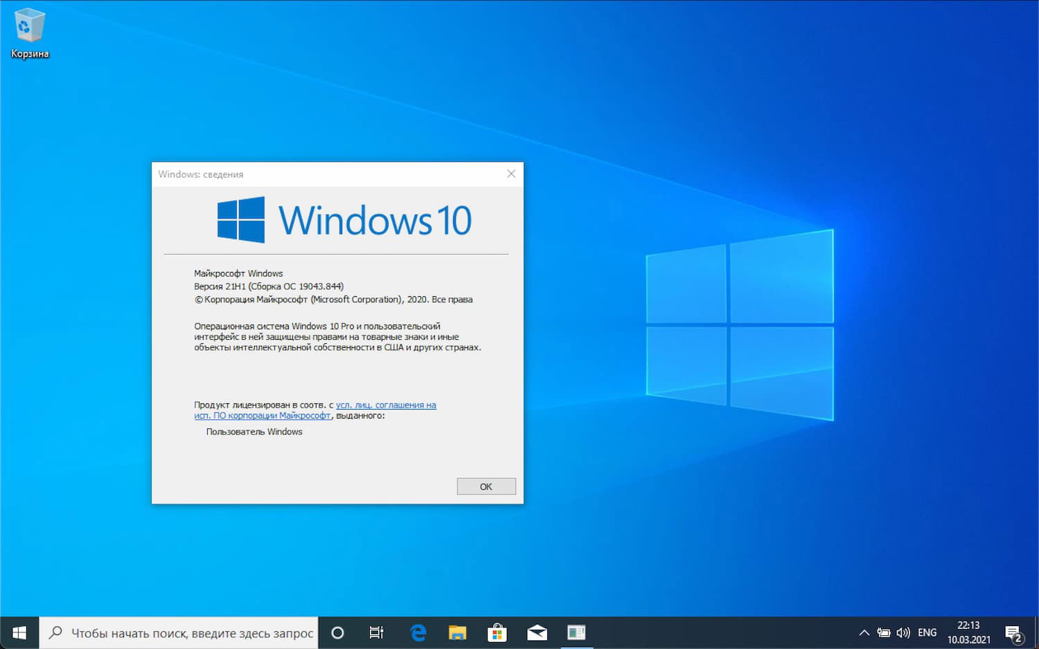Viewport: 1039px width, 649px height.
Task: Mute audio via the speaker icon
Action: [x=905, y=632]
